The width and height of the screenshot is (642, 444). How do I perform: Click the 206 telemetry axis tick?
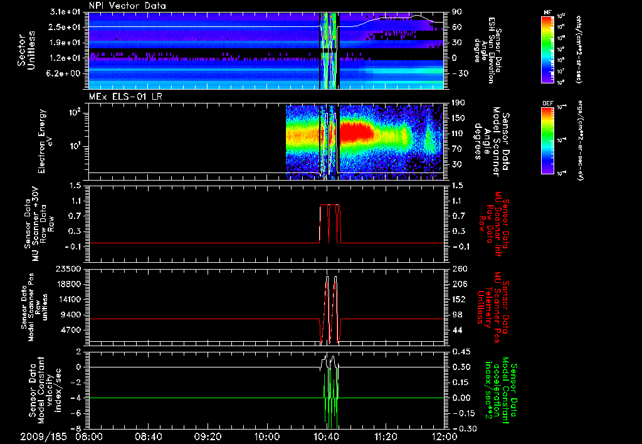coord(460,284)
